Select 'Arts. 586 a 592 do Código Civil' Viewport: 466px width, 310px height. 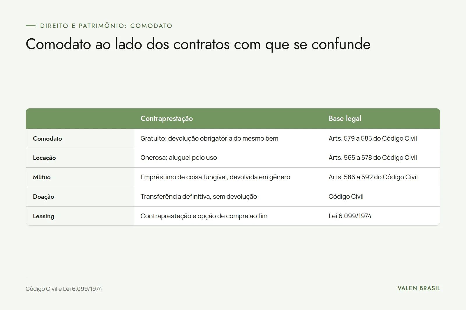[373, 177]
